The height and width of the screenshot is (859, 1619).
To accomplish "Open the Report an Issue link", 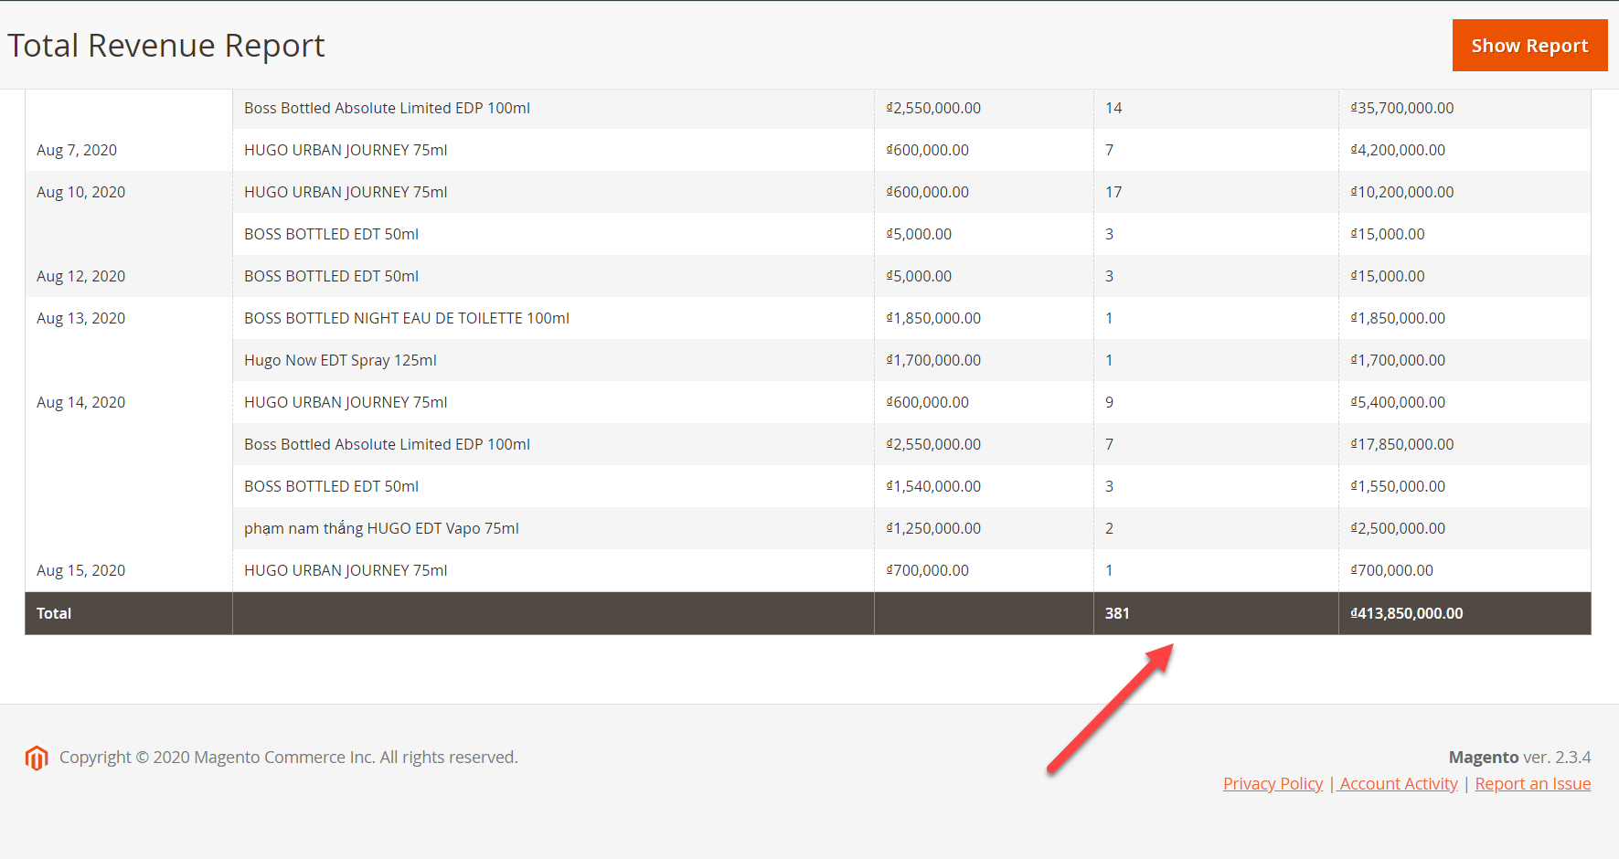I will click(1533, 783).
